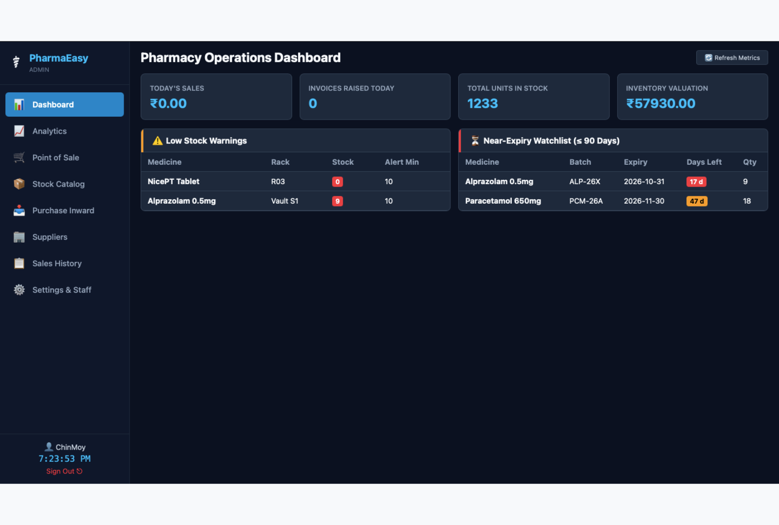
Task: Click NicePT Tablet in Low Stock Warnings
Action: point(173,181)
